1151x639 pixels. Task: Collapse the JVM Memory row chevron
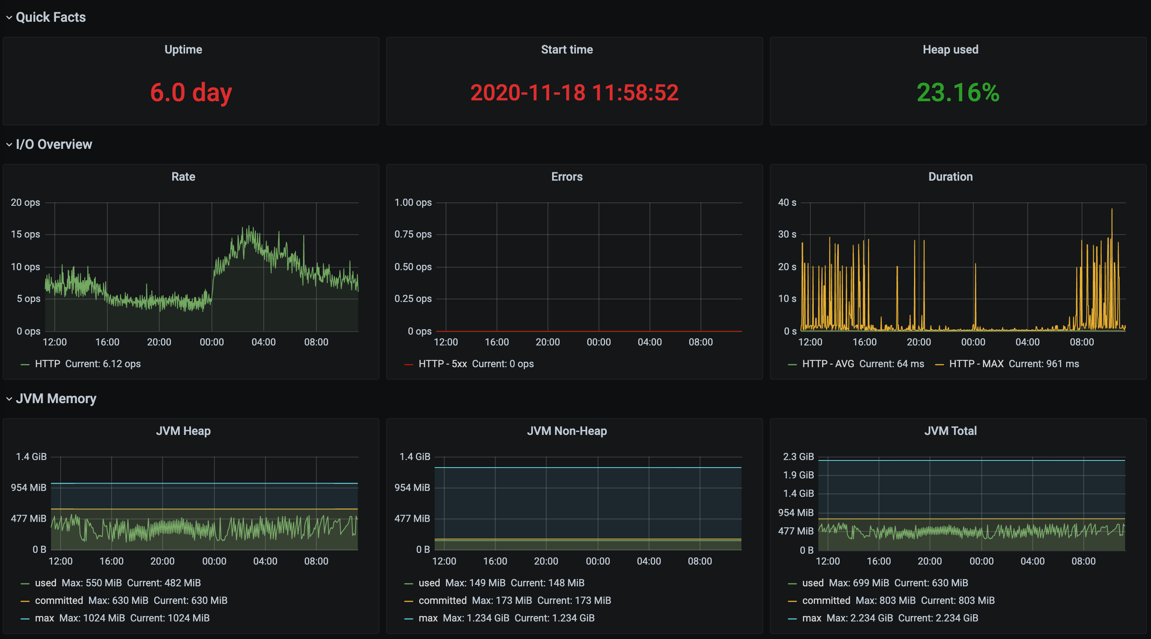coord(9,399)
